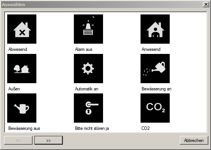The width and height of the screenshot is (211, 150).
Task: Choose the Alarm aus siren icon
Action: 88,29
